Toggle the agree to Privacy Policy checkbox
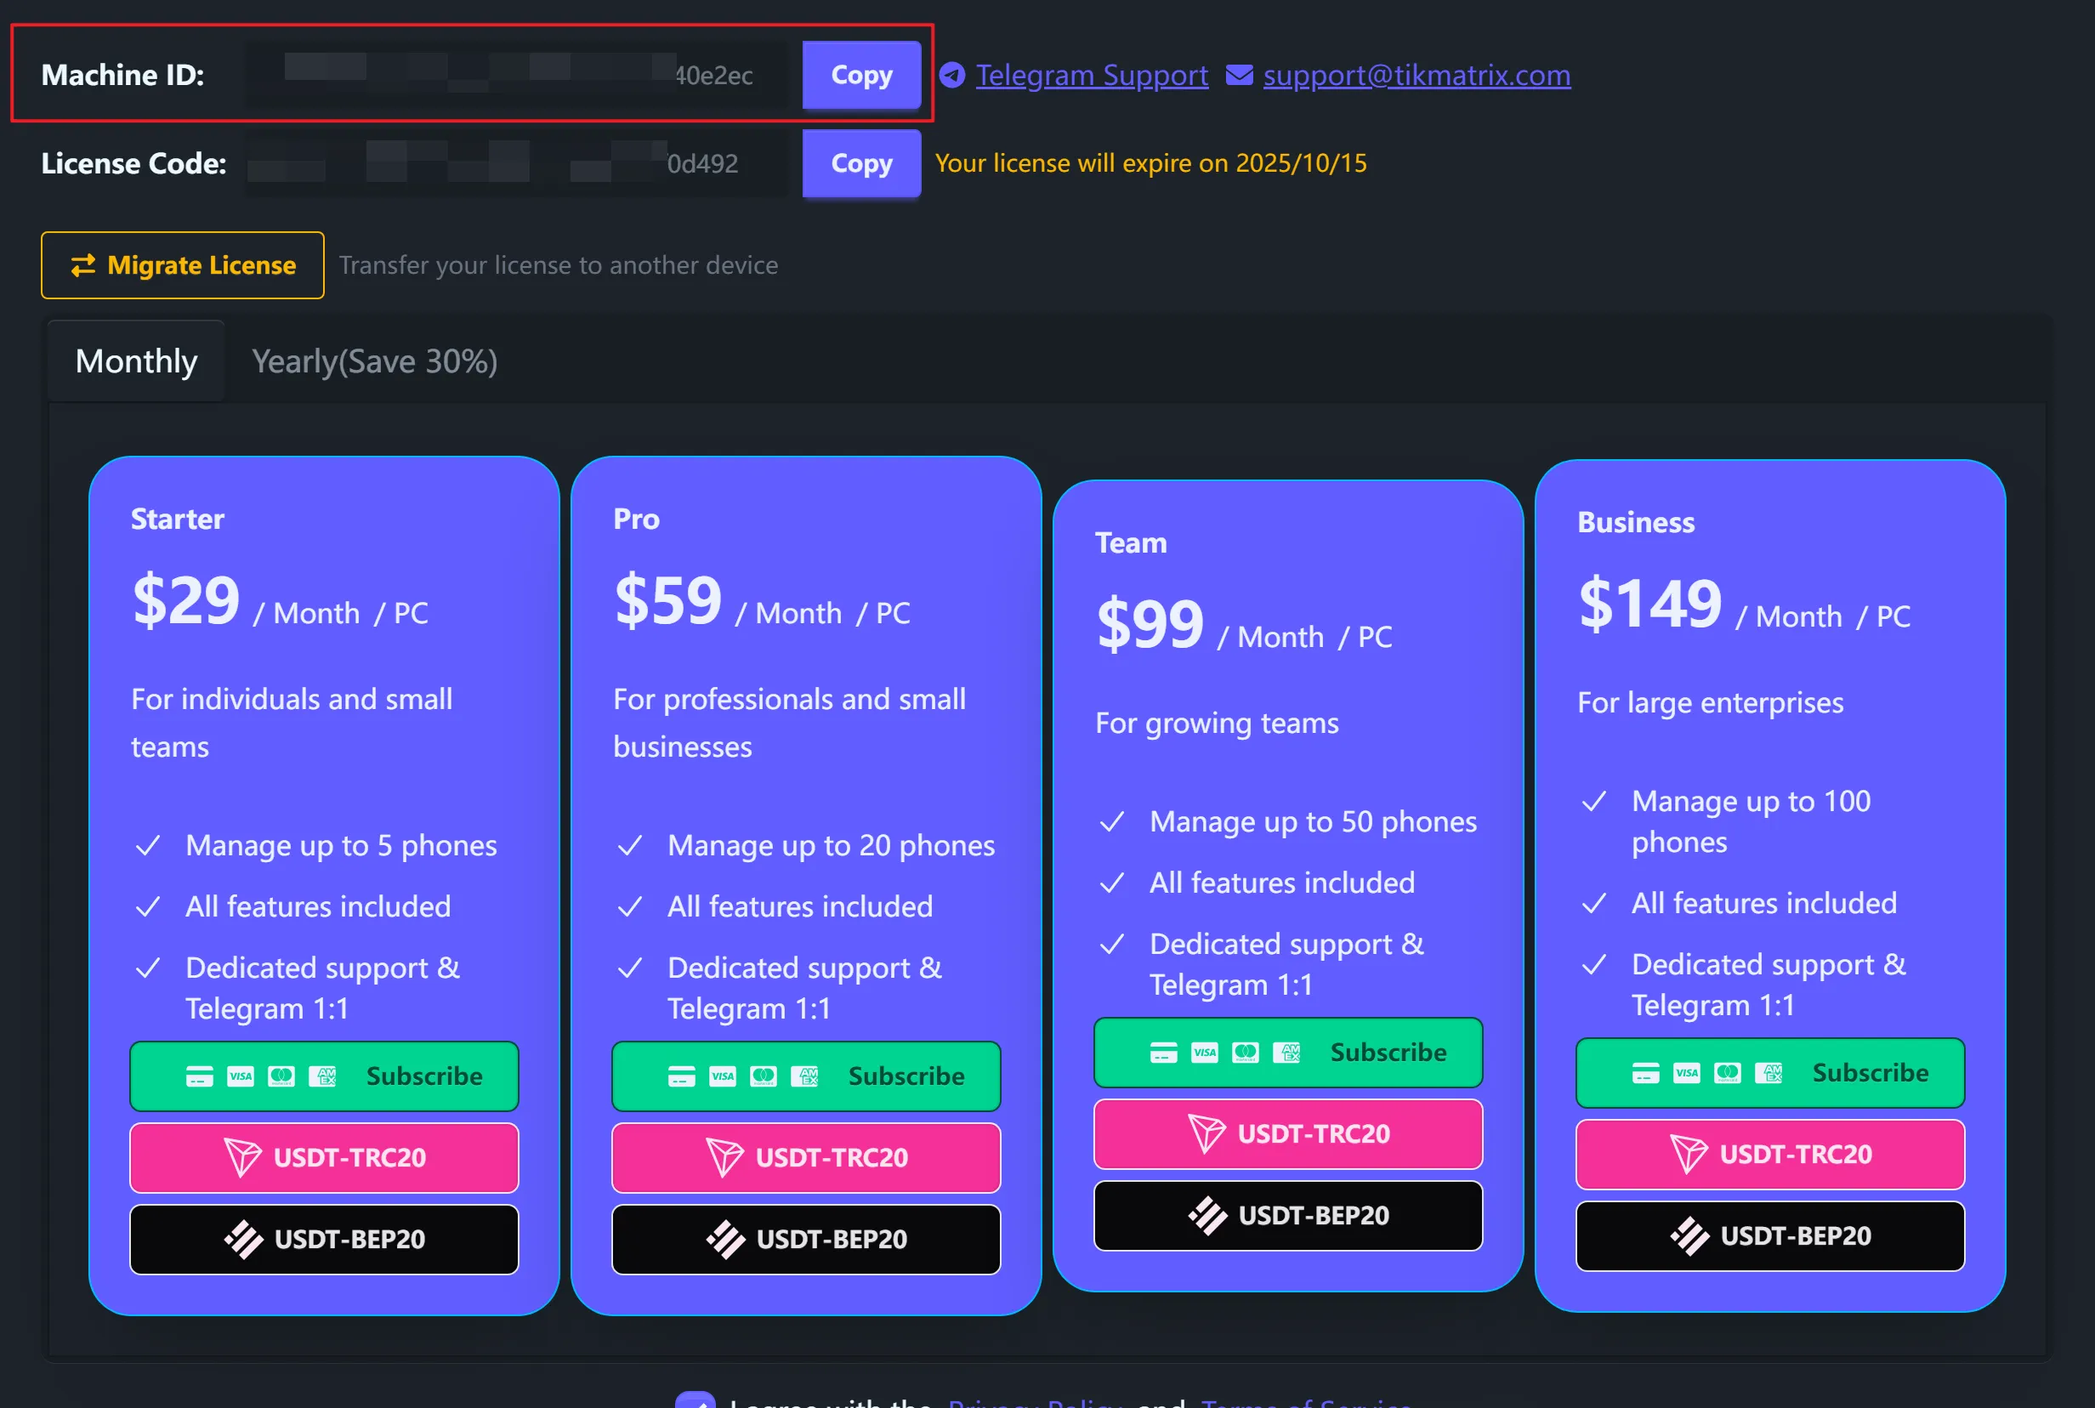 tap(695, 1401)
